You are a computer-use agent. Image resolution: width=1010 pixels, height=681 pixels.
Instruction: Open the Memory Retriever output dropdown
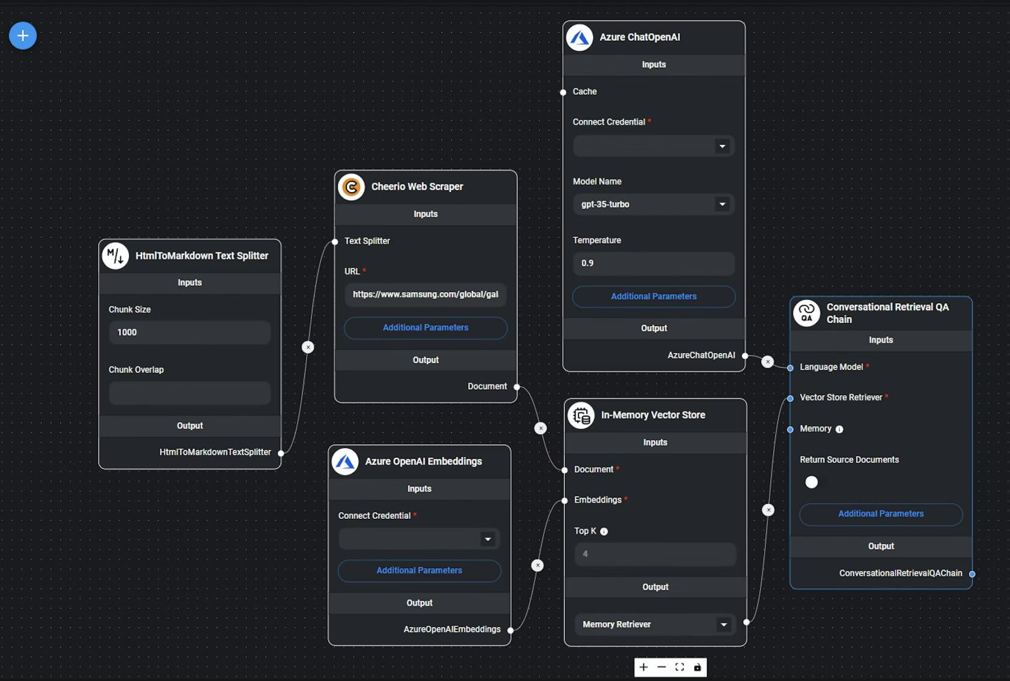click(655, 625)
